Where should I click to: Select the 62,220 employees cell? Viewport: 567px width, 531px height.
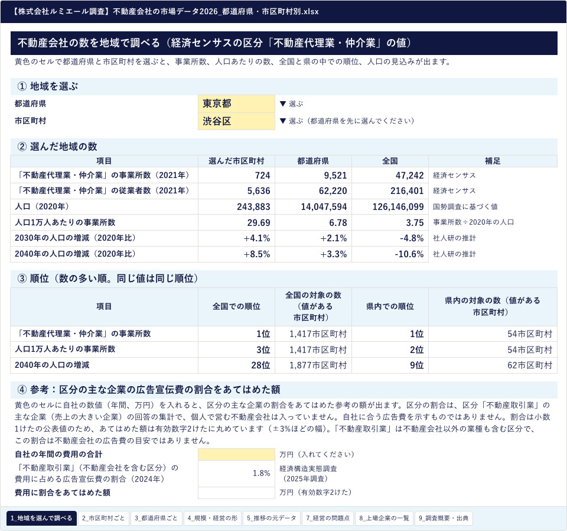tap(313, 191)
